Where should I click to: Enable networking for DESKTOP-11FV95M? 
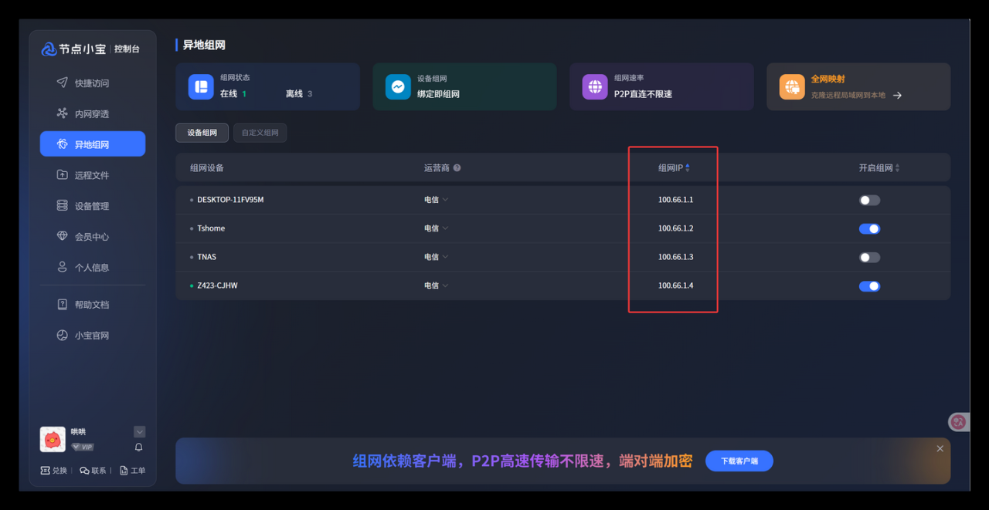[x=869, y=201]
